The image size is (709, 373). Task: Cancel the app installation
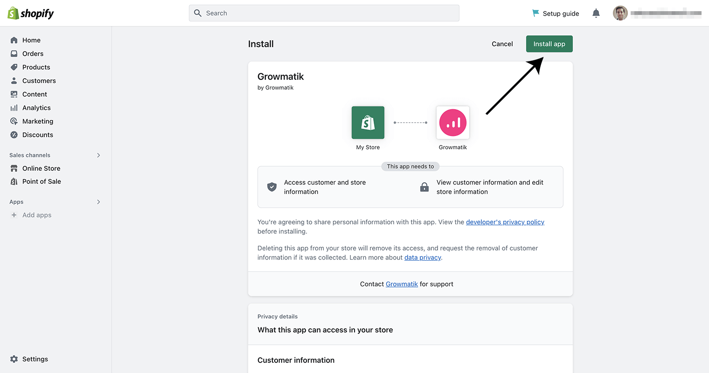502,44
